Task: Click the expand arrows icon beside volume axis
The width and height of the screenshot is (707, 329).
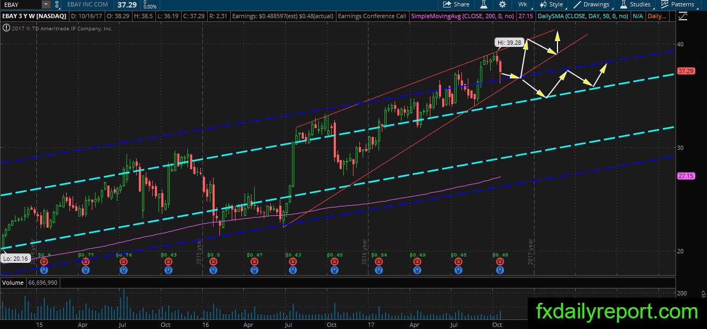Action: 704,294
